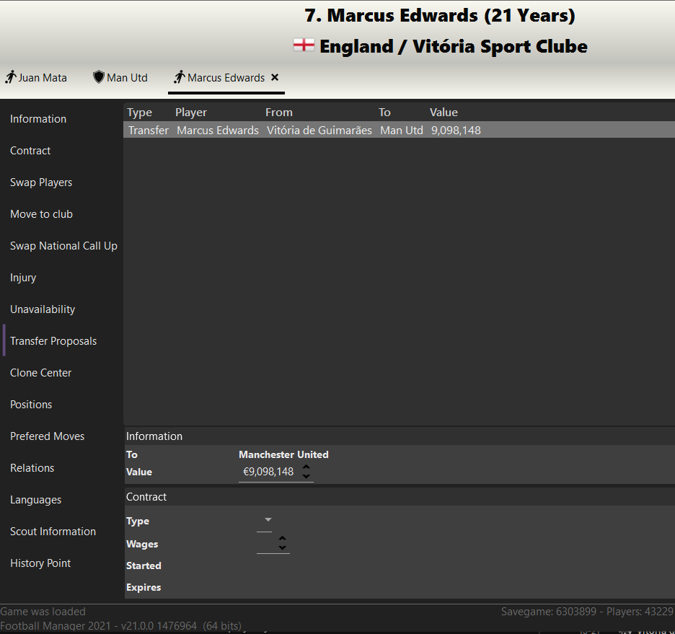The width and height of the screenshot is (675, 634).
Task: Open the History Point section
Action: [x=40, y=563]
